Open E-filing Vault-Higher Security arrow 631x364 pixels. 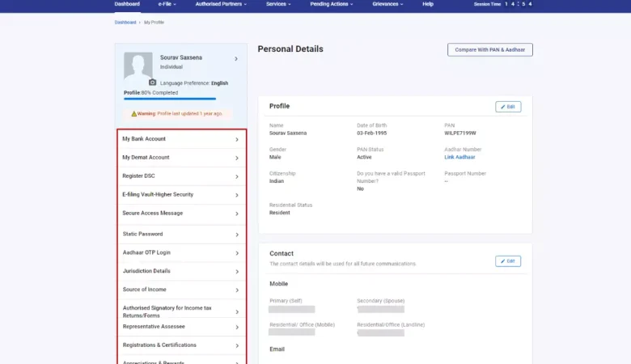[236, 195]
